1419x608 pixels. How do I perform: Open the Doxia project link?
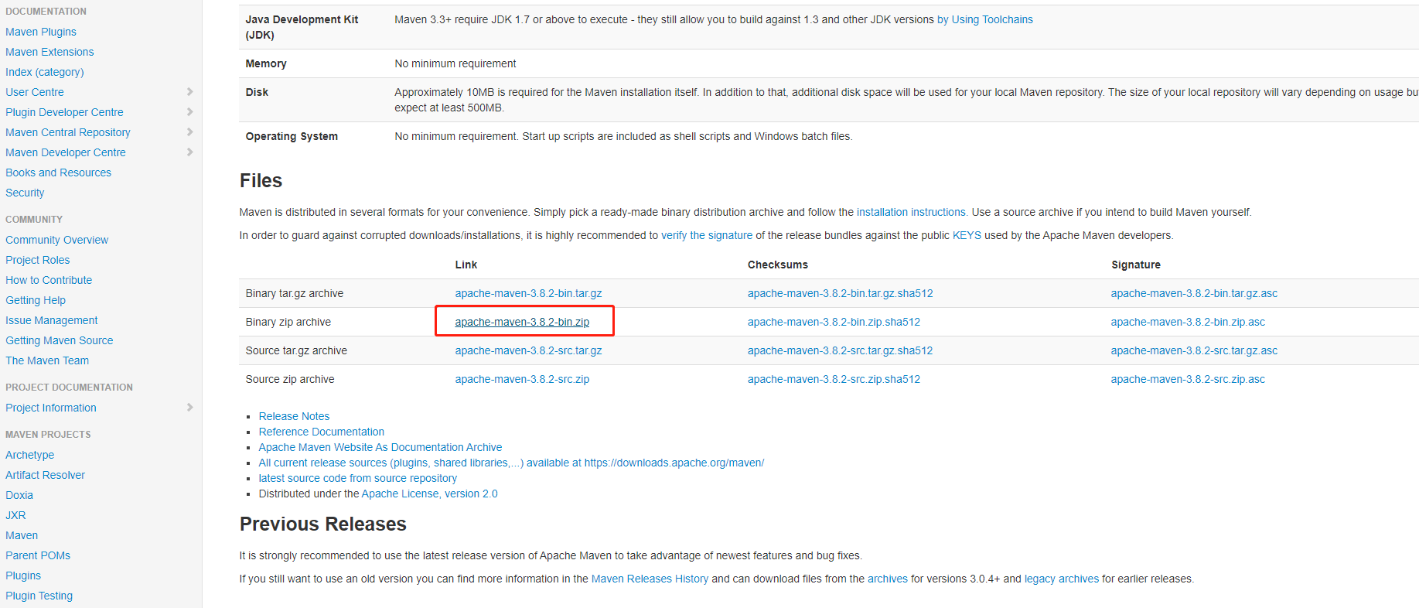pos(19,495)
